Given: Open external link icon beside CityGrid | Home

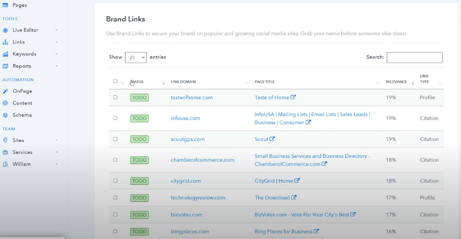Looking at the screenshot, I should [297, 181].
